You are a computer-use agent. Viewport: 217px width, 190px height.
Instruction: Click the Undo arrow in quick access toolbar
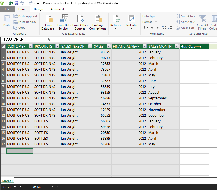22,3
